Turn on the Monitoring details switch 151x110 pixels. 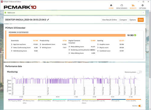[x=140, y=72]
